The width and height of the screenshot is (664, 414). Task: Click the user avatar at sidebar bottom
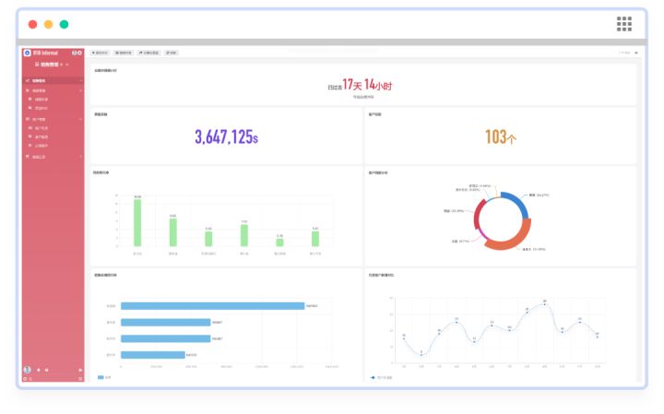pyautogui.click(x=27, y=370)
